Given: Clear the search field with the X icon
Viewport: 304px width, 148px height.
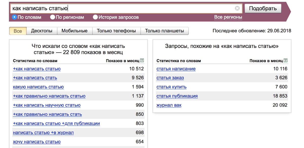Looking at the screenshot, I should [237, 8].
